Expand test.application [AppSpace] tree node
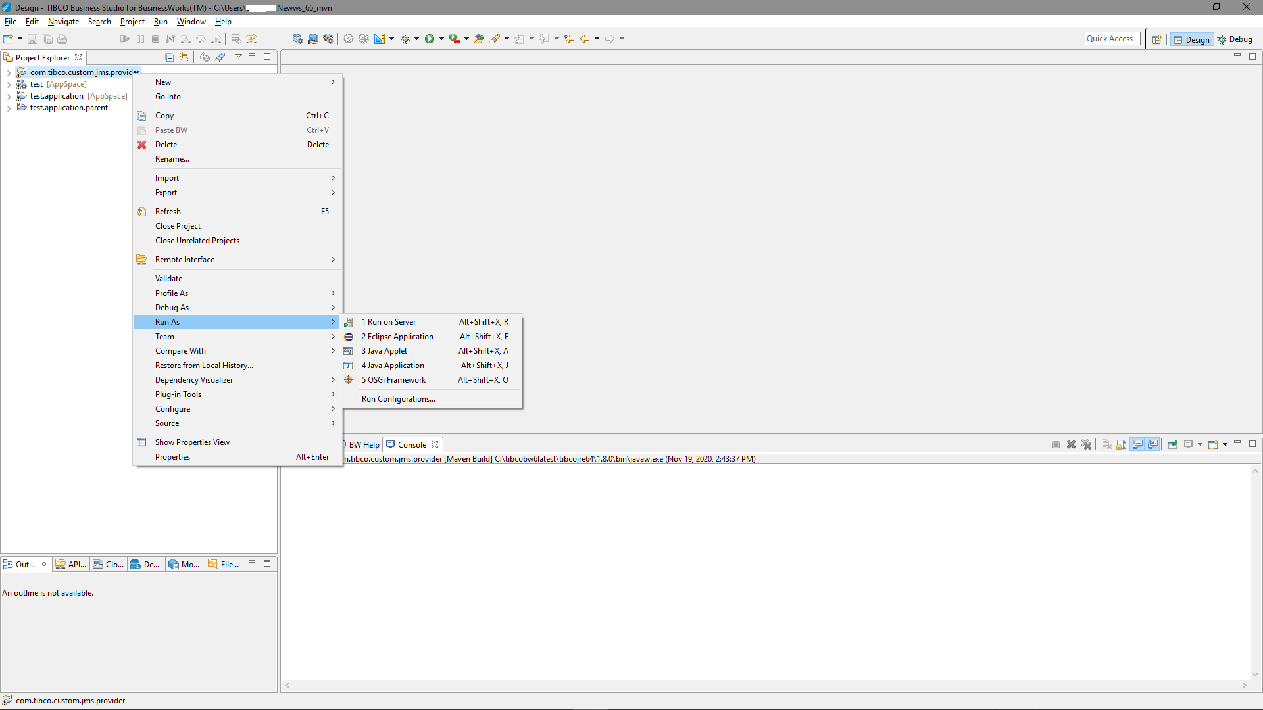1263x710 pixels. pyautogui.click(x=9, y=96)
